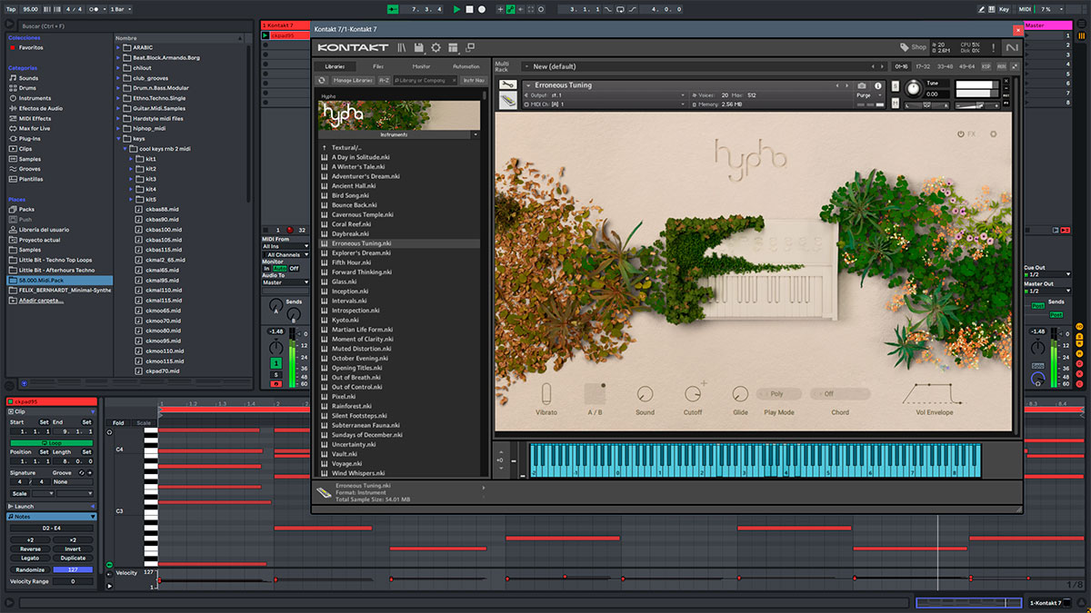
Task: Select rack page 17-32
Action: pos(923,66)
